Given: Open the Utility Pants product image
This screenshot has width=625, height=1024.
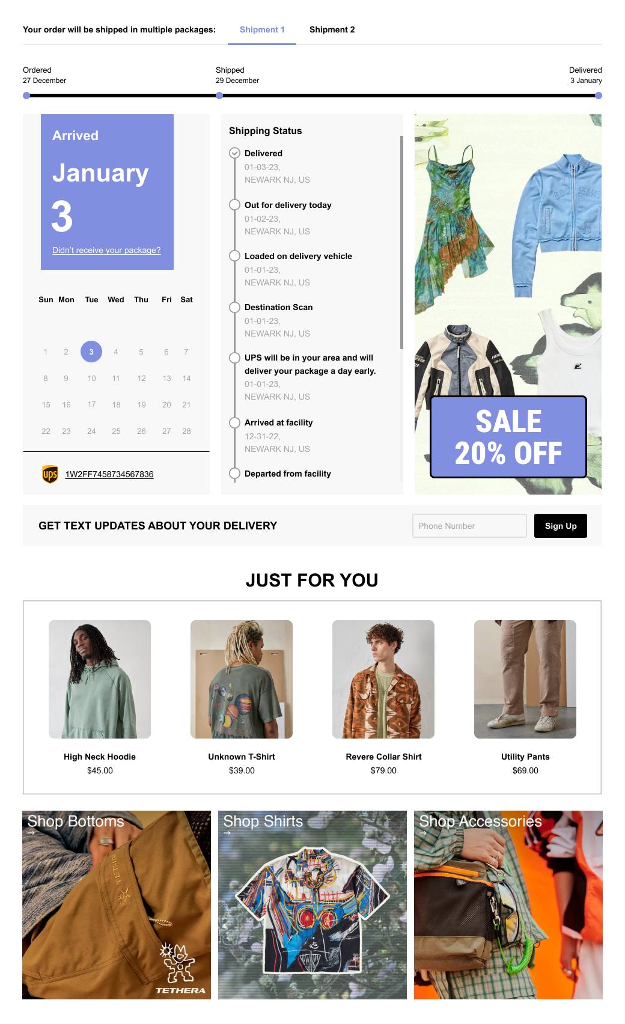Looking at the screenshot, I should [x=525, y=679].
